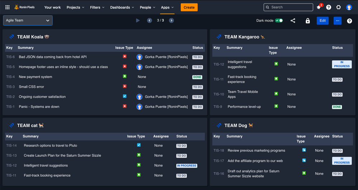Open the app switcher grid icon

(x=7, y=7)
